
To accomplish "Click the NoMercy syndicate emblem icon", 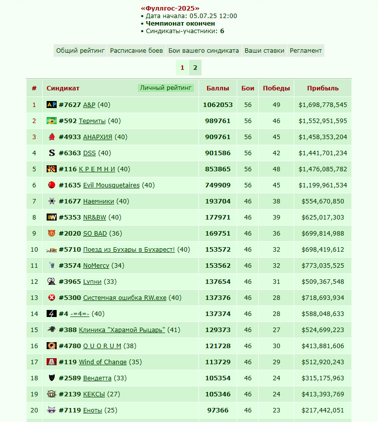I will click(x=52, y=265).
